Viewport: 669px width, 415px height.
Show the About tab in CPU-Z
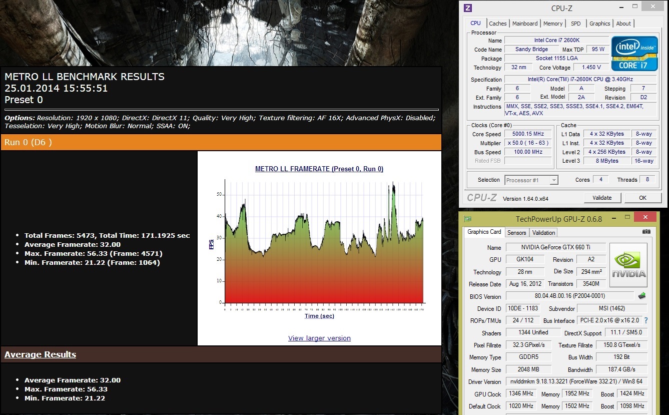tap(623, 24)
